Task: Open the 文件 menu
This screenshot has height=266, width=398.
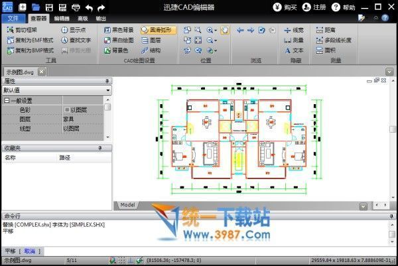Action: point(13,19)
